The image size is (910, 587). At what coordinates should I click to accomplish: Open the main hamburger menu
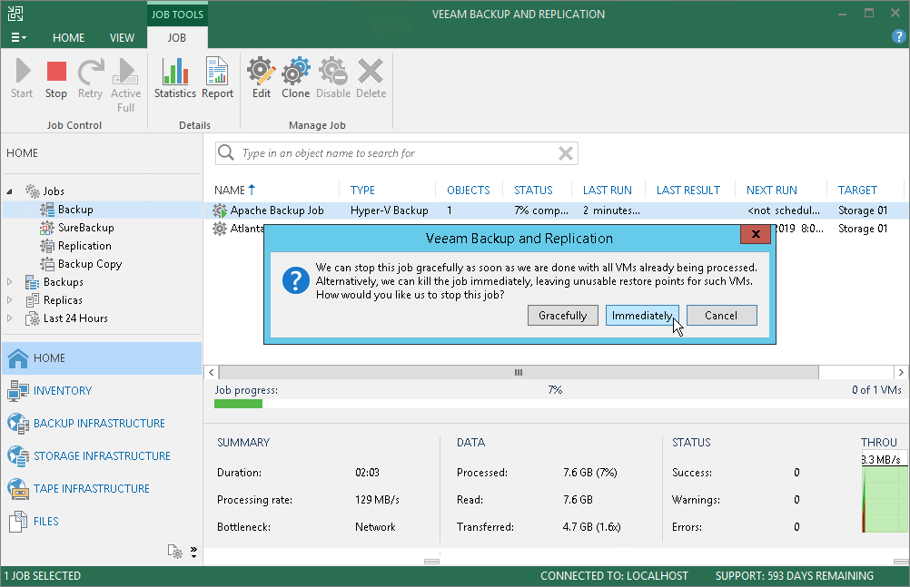coord(18,38)
